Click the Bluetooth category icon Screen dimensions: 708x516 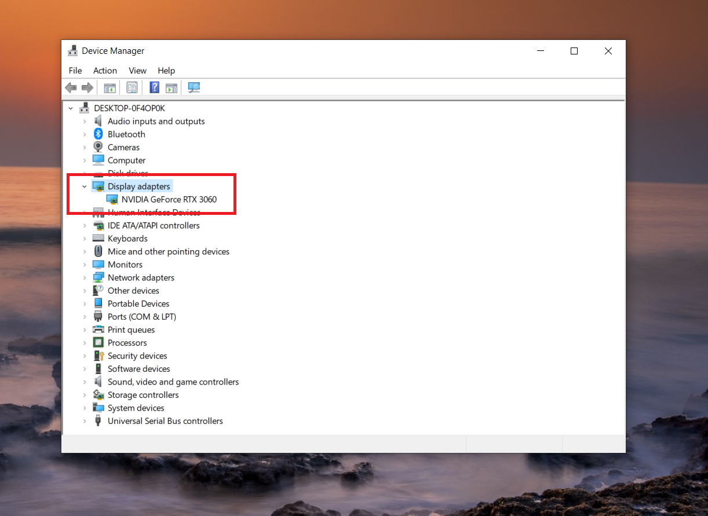[98, 134]
